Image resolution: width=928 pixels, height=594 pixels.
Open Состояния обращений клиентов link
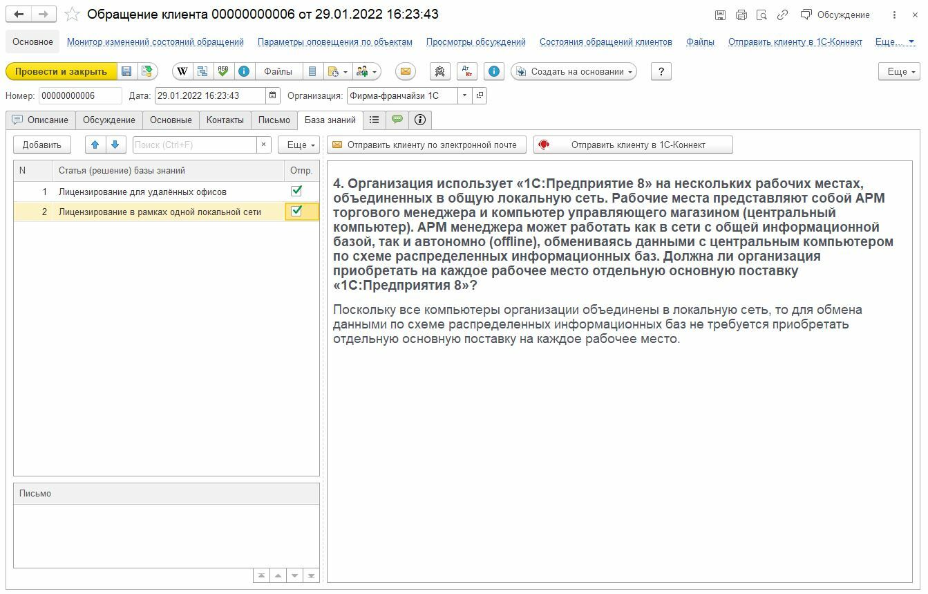coord(606,41)
